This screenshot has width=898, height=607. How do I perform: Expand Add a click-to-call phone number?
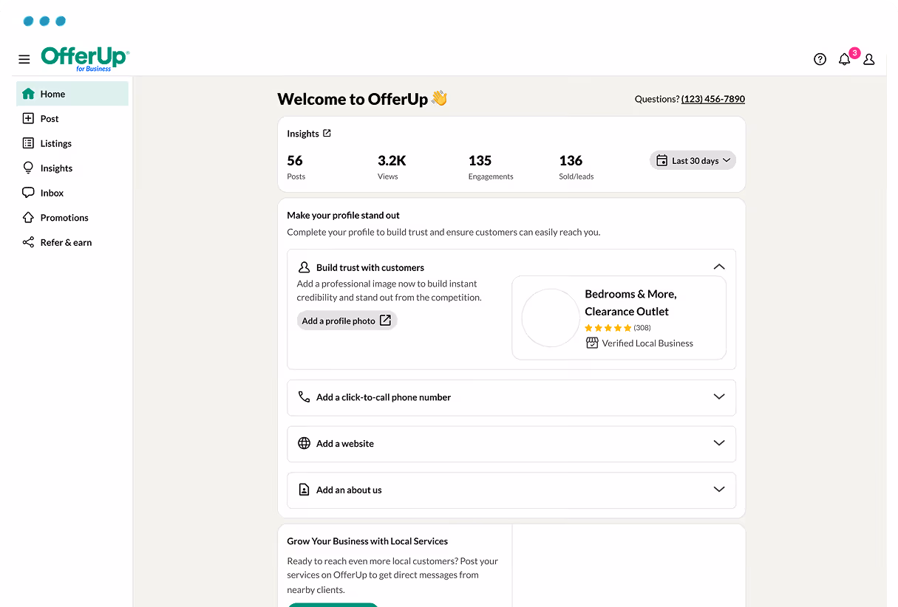(511, 397)
